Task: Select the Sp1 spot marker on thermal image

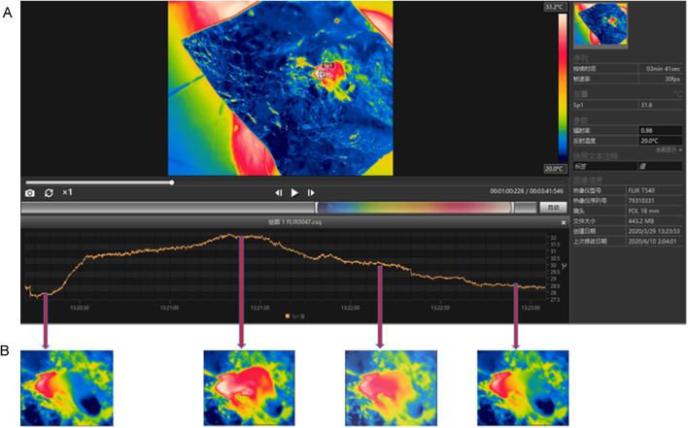Action: [324, 70]
